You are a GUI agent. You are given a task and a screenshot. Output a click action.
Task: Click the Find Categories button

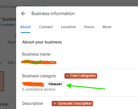click(81, 76)
